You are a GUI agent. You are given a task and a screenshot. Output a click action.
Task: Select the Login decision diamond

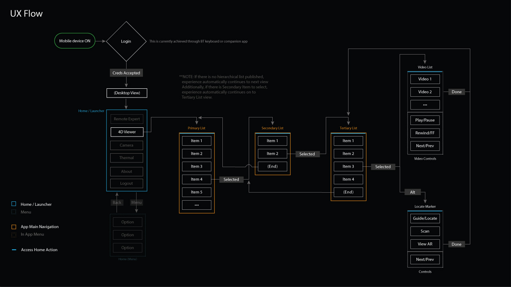pos(126,41)
